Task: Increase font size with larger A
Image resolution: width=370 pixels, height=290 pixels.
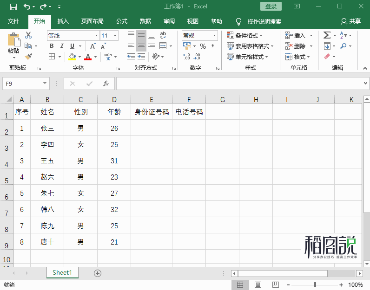Action: (93, 46)
